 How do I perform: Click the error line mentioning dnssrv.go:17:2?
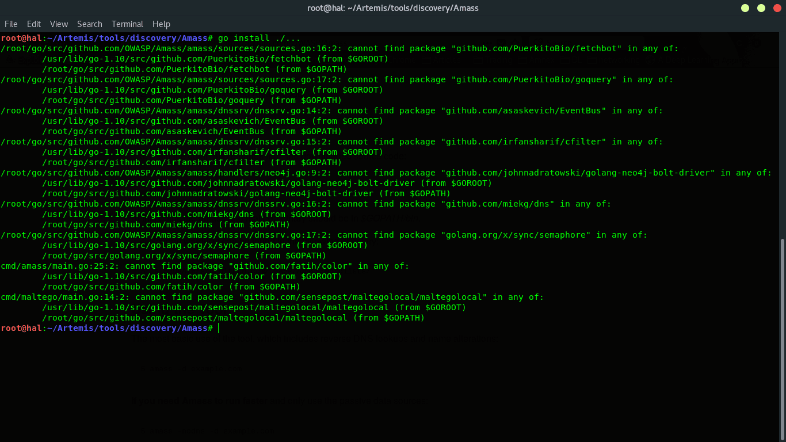[324, 235]
